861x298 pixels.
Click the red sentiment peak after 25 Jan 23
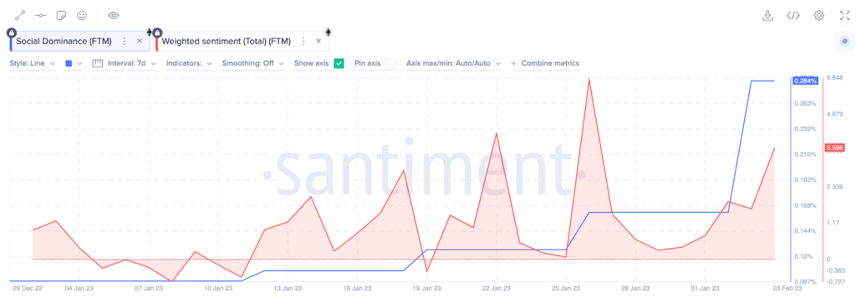[588, 80]
